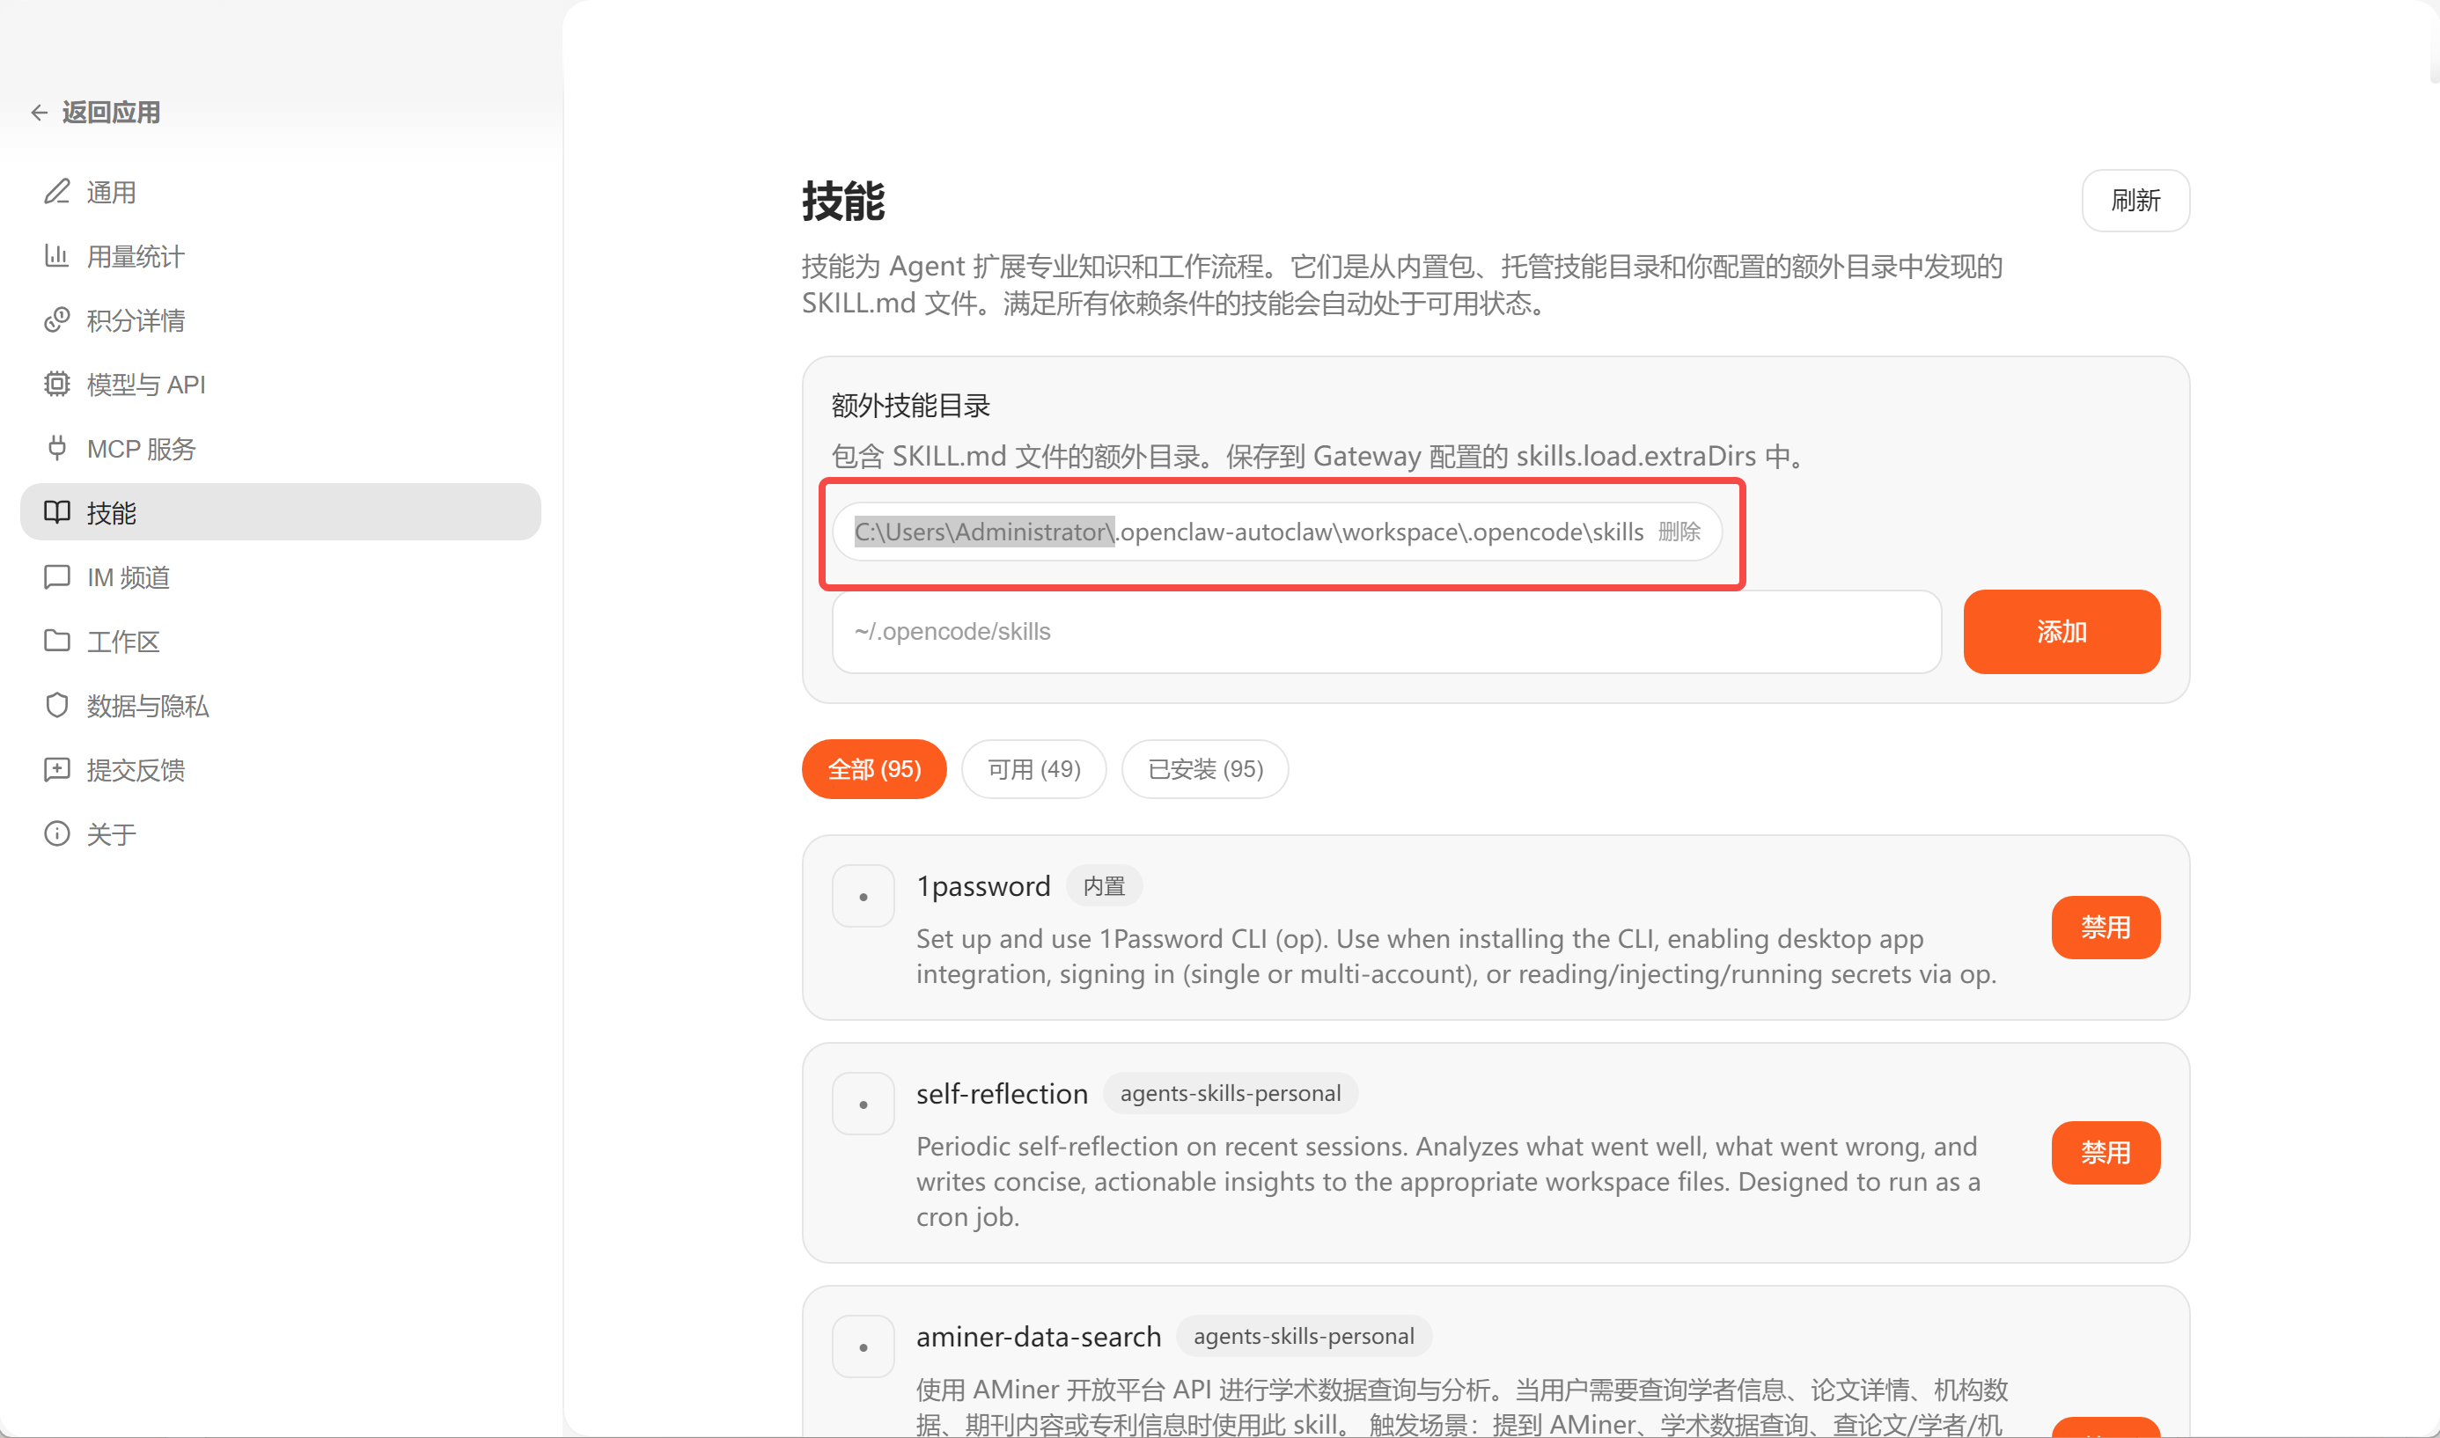Click the 积分详情 coins icon
2440x1438 pixels.
point(57,319)
